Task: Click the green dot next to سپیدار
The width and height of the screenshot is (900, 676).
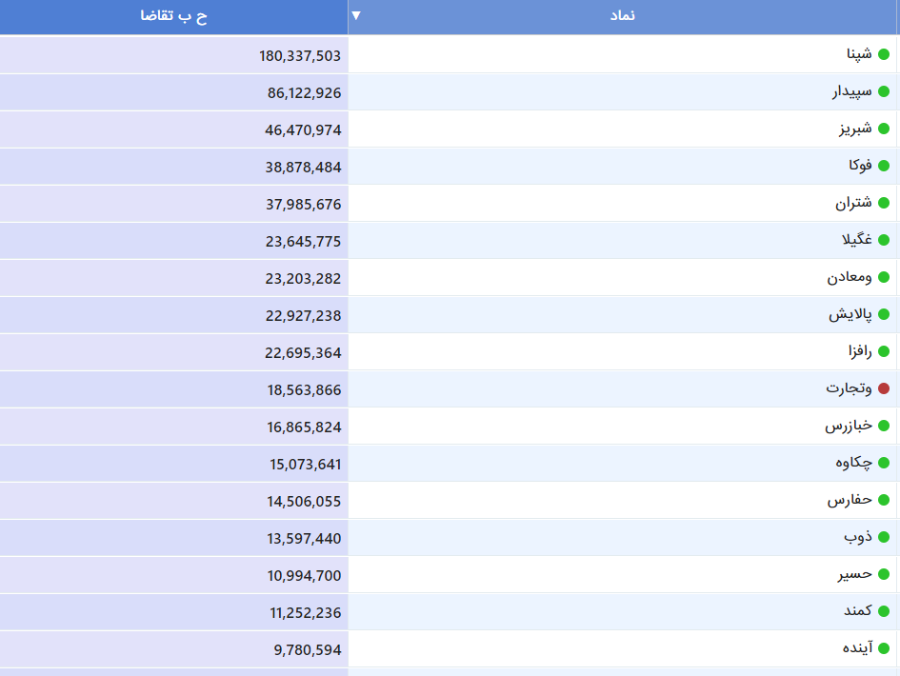Action: click(x=884, y=91)
